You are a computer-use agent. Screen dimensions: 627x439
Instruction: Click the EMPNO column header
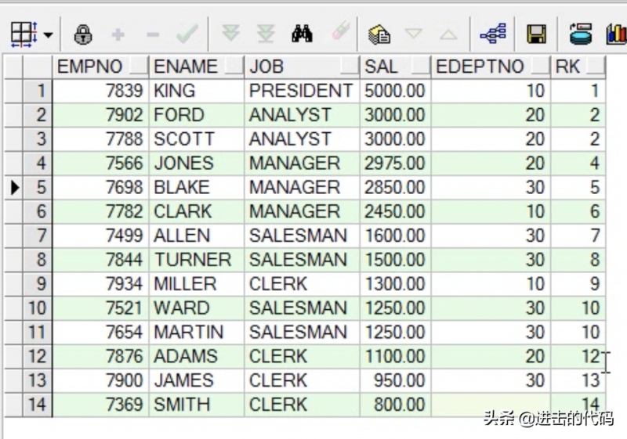click(100, 67)
